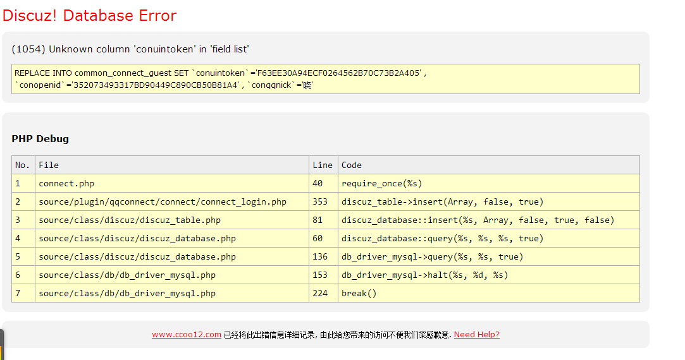Select the connect.php file cell

[66, 183]
